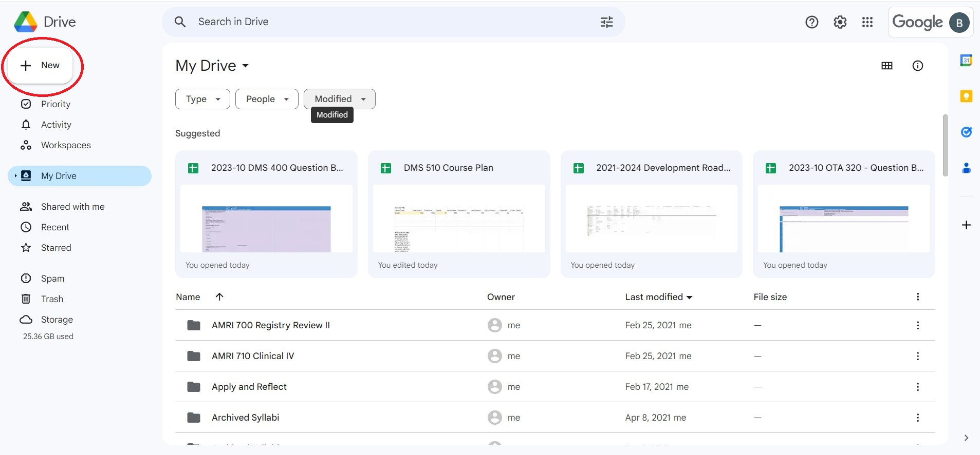Expand the Type filter dropdown

[x=202, y=99]
